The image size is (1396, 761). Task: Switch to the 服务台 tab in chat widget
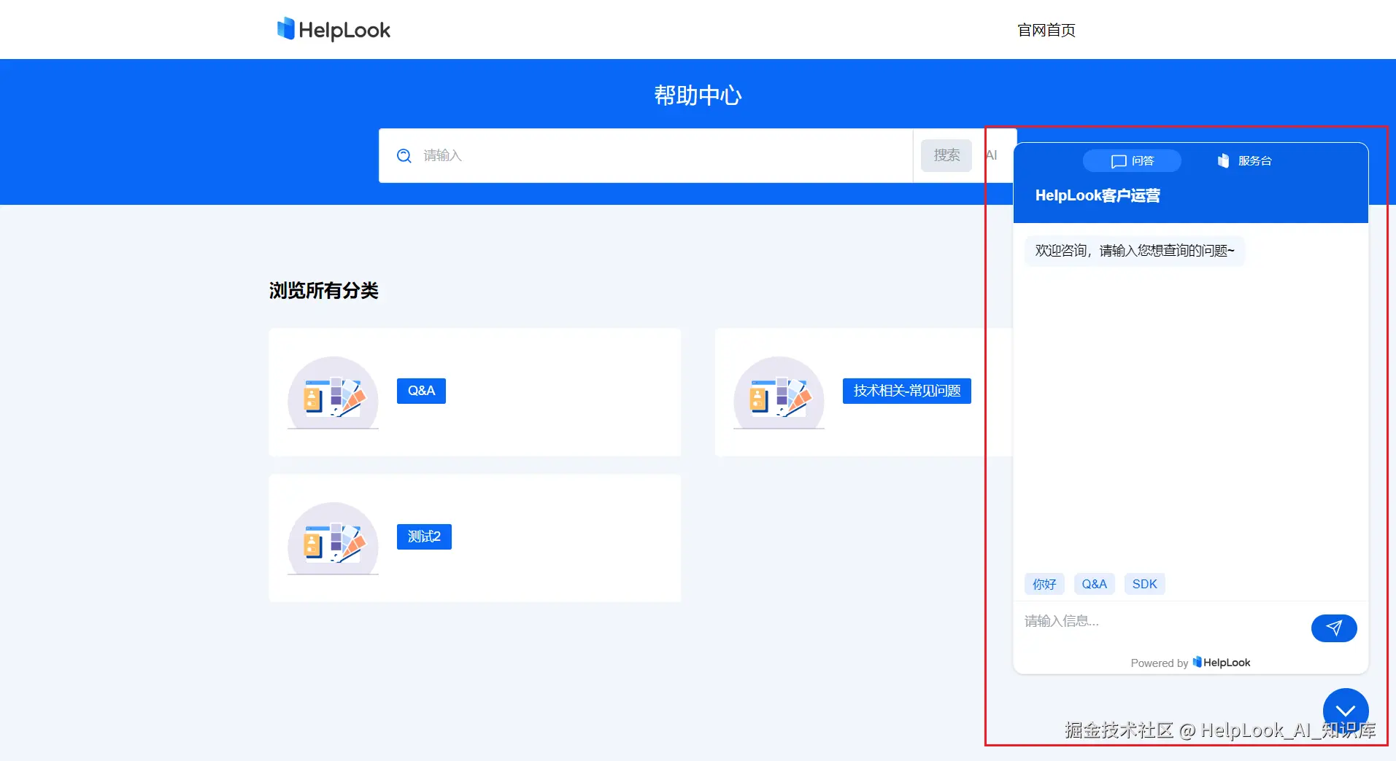point(1245,161)
